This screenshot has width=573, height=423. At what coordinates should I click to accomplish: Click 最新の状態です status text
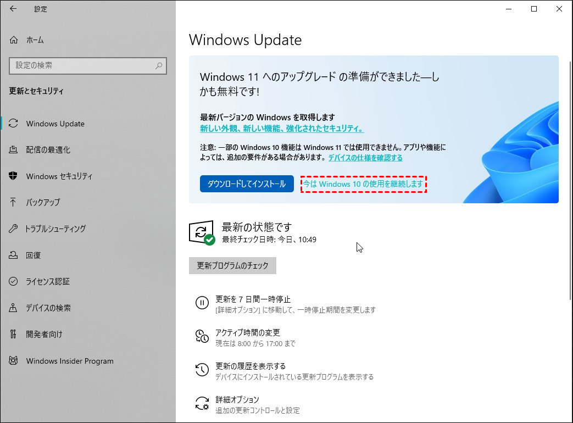[257, 227]
